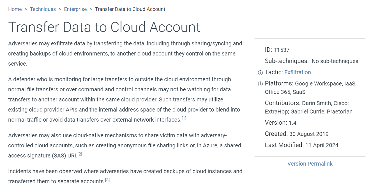
Task: Click the Transfer Data to Cloud Account heading
Action: coord(104,27)
